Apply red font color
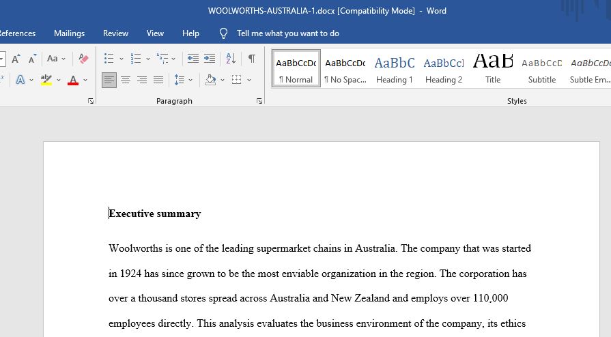The height and width of the screenshot is (337, 611). [x=73, y=80]
